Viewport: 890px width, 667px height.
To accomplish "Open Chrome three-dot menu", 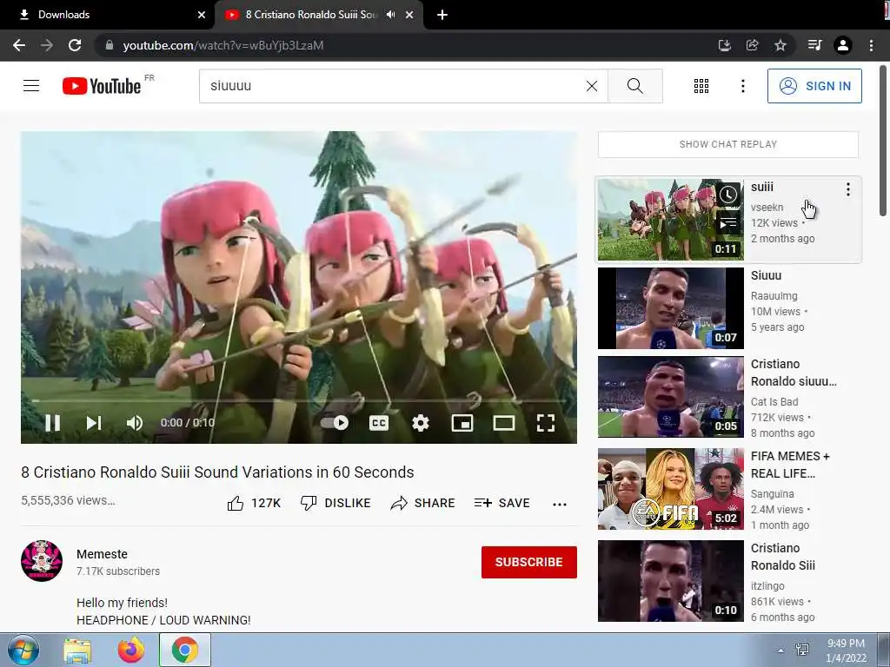I will click(871, 45).
